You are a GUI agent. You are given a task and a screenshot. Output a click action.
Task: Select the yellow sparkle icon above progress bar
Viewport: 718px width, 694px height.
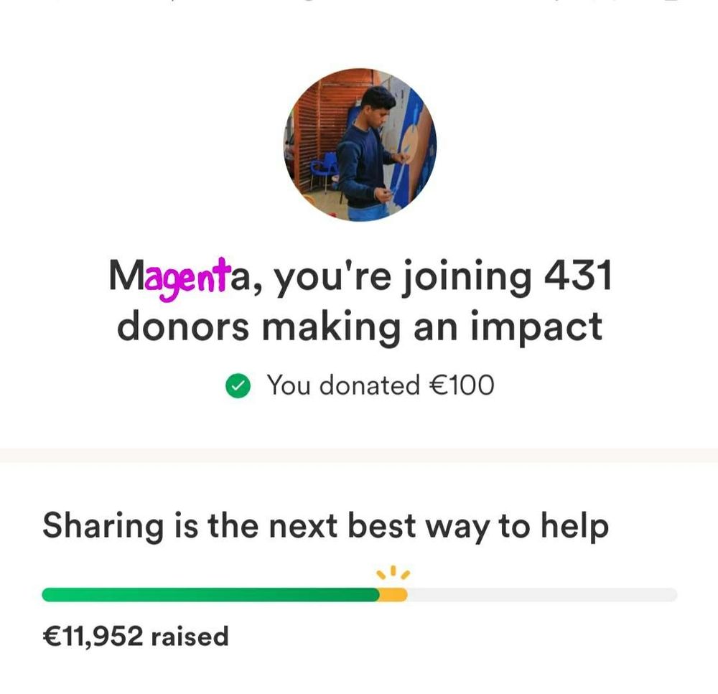coord(392,572)
